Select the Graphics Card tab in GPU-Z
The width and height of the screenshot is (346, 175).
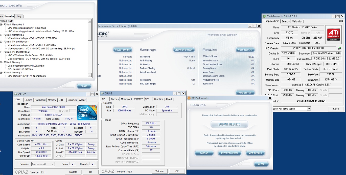[272, 21]
